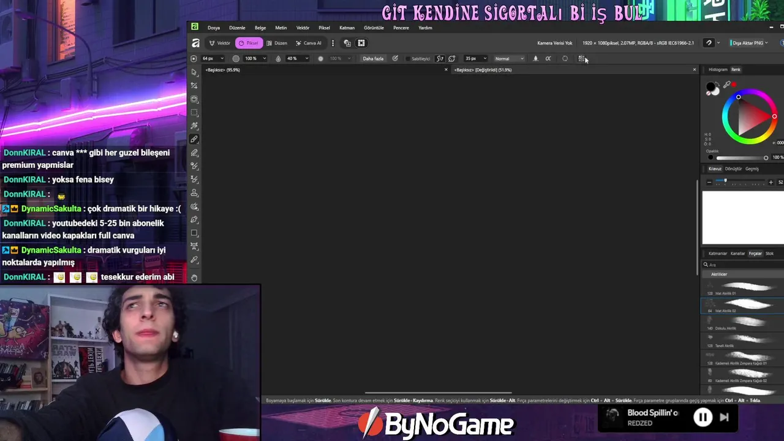This screenshot has height=441, width=784.
Task: Select the Artistic Text tool
Action: pyautogui.click(x=194, y=246)
